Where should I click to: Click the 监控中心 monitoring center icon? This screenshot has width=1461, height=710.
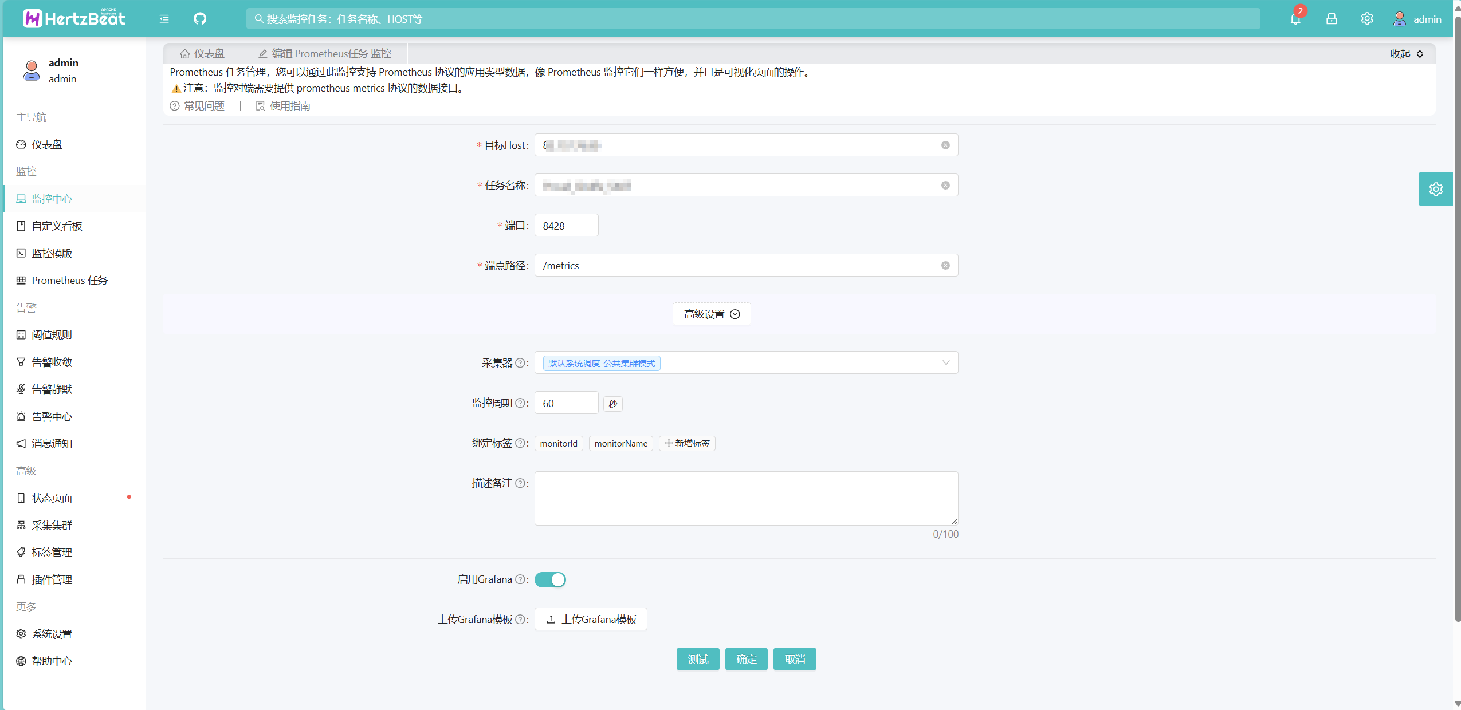click(x=21, y=199)
